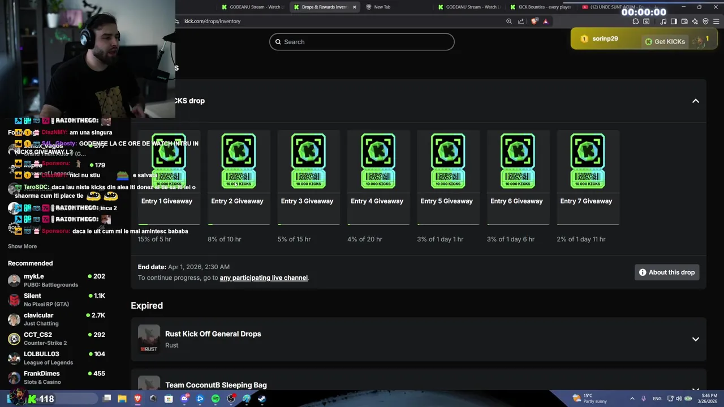Open Silent recommended channel
The height and width of the screenshot is (407, 724).
(57, 300)
